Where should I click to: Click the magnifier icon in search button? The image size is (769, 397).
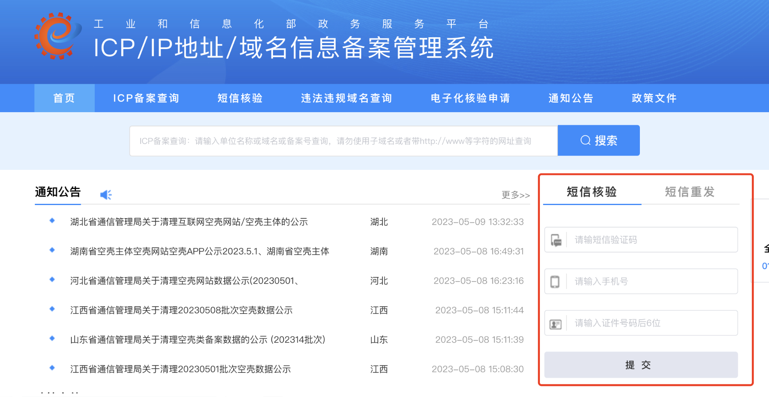tap(585, 140)
